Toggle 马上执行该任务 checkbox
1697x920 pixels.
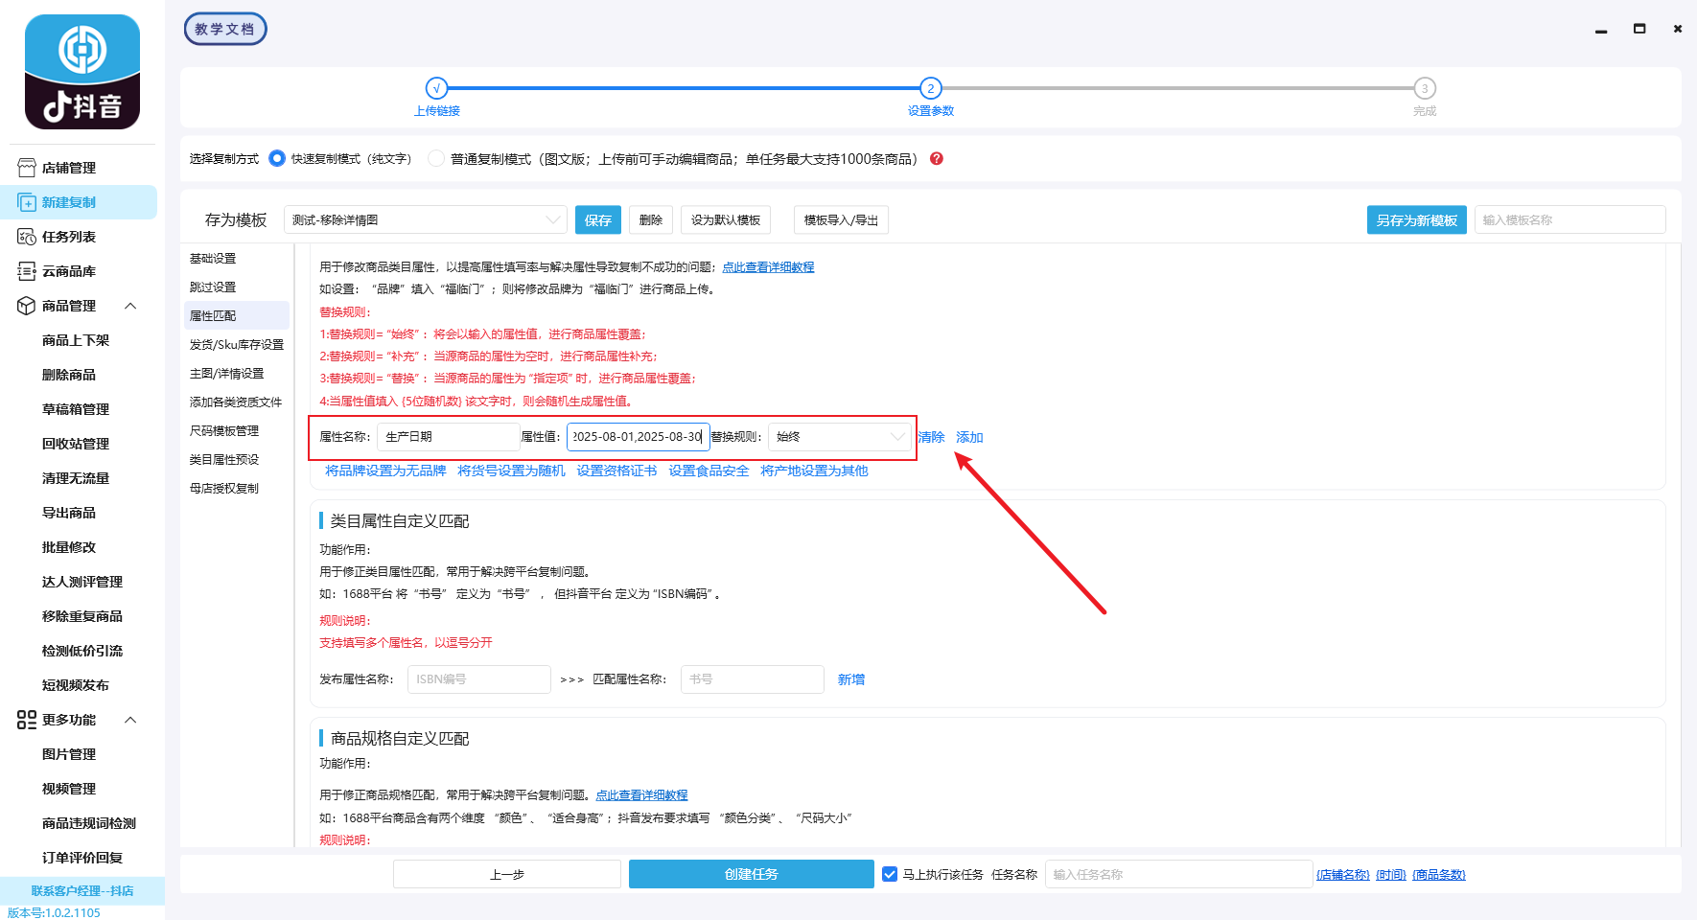click(890, 874)
